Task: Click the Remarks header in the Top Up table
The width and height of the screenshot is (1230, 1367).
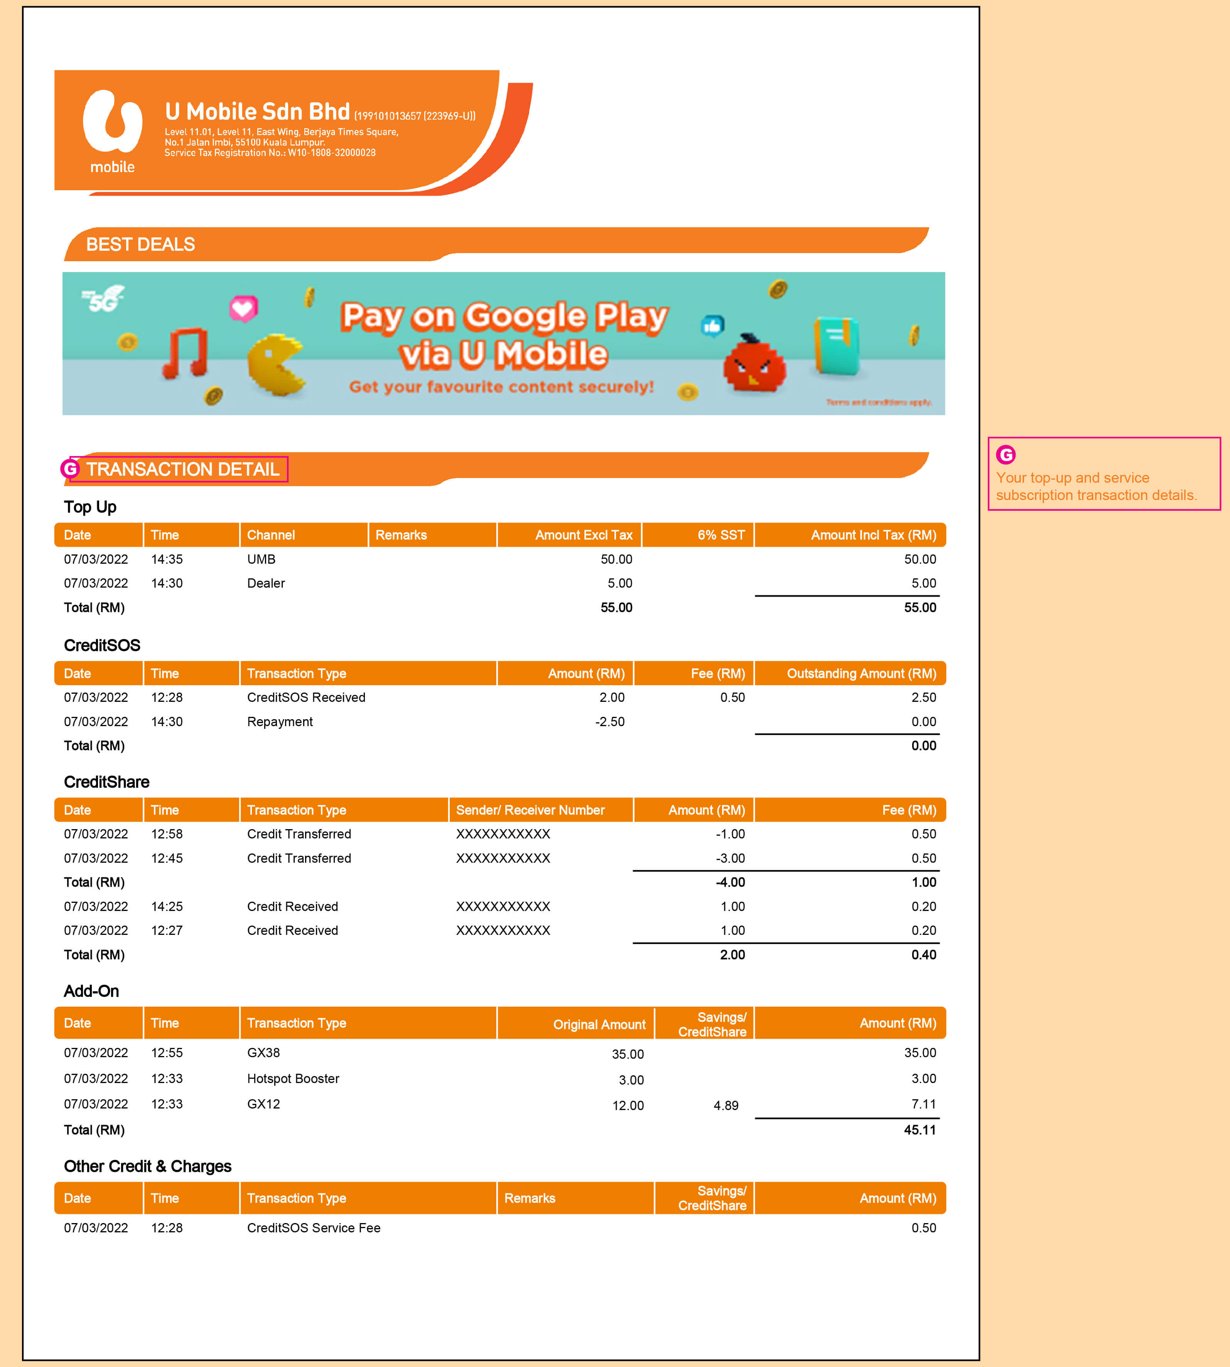Action: point(402,535)
